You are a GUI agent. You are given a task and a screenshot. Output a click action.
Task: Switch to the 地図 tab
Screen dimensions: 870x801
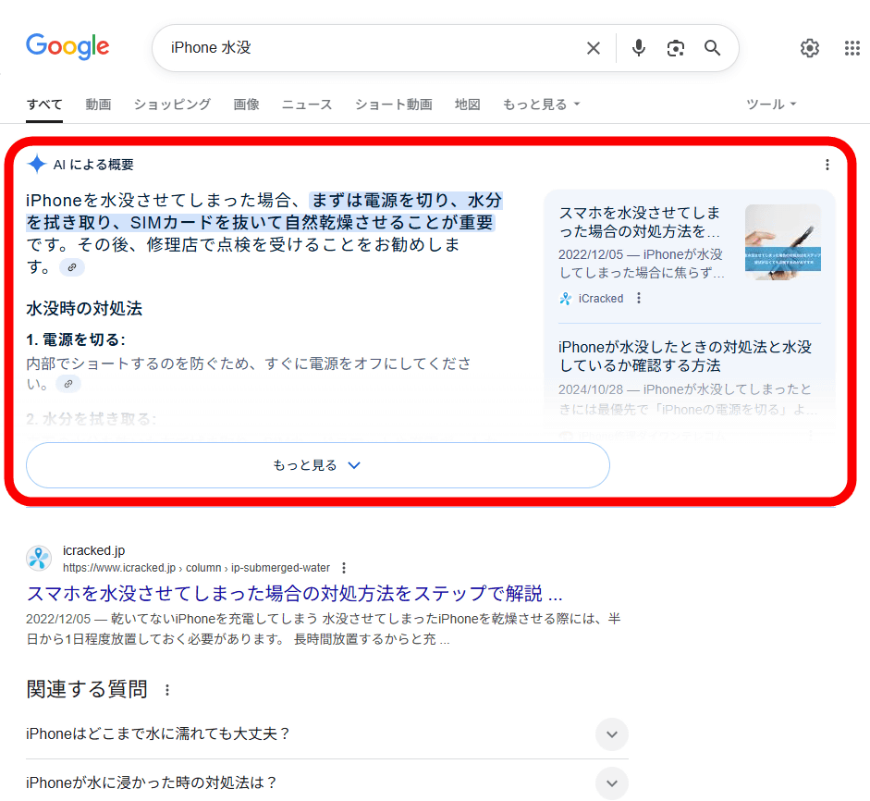[467, 105]
